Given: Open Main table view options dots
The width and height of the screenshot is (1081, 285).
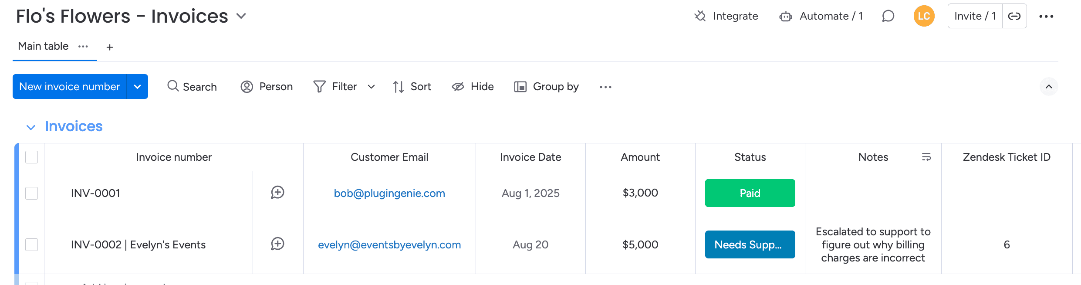Looking at the screenshot, I should tap(83, 46).
